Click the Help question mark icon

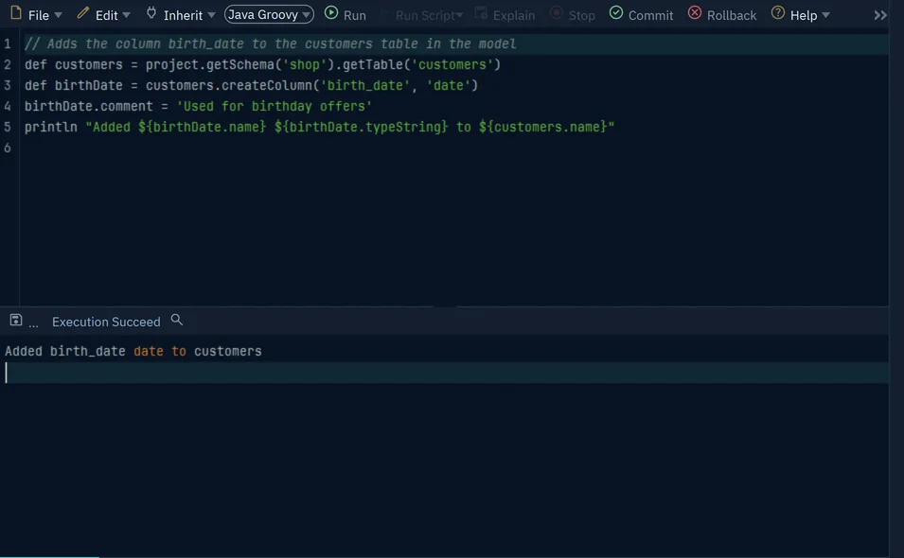[x=778, y=13]
